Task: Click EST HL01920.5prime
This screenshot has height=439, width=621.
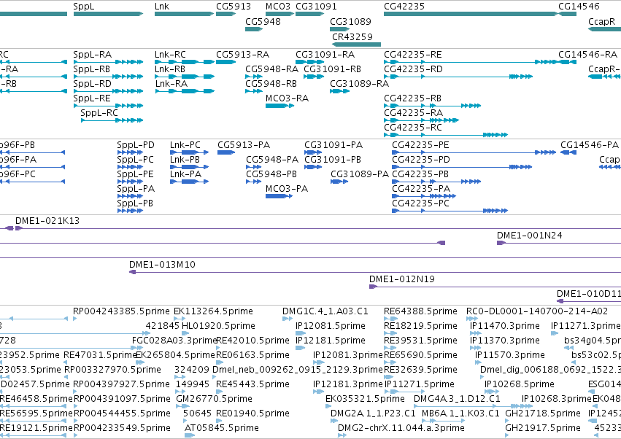Action: (218, 326)
